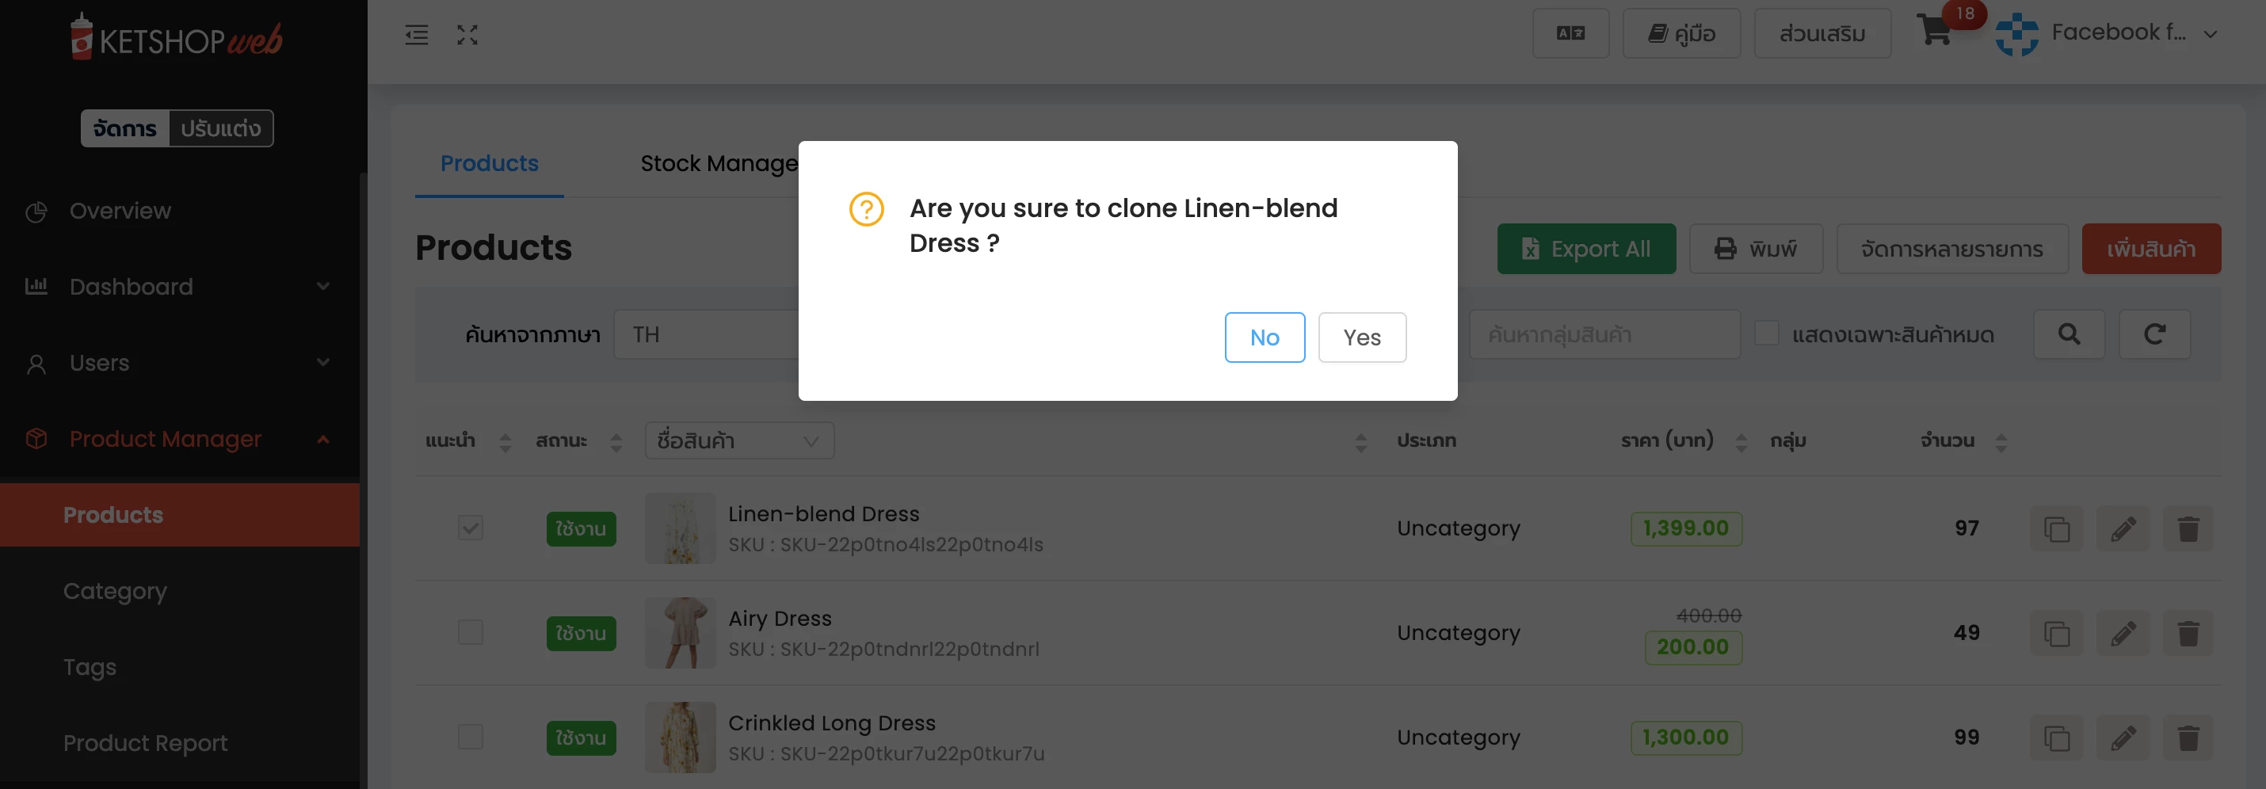
Task: Switch to the Products tab
Action: coord(489,164)
